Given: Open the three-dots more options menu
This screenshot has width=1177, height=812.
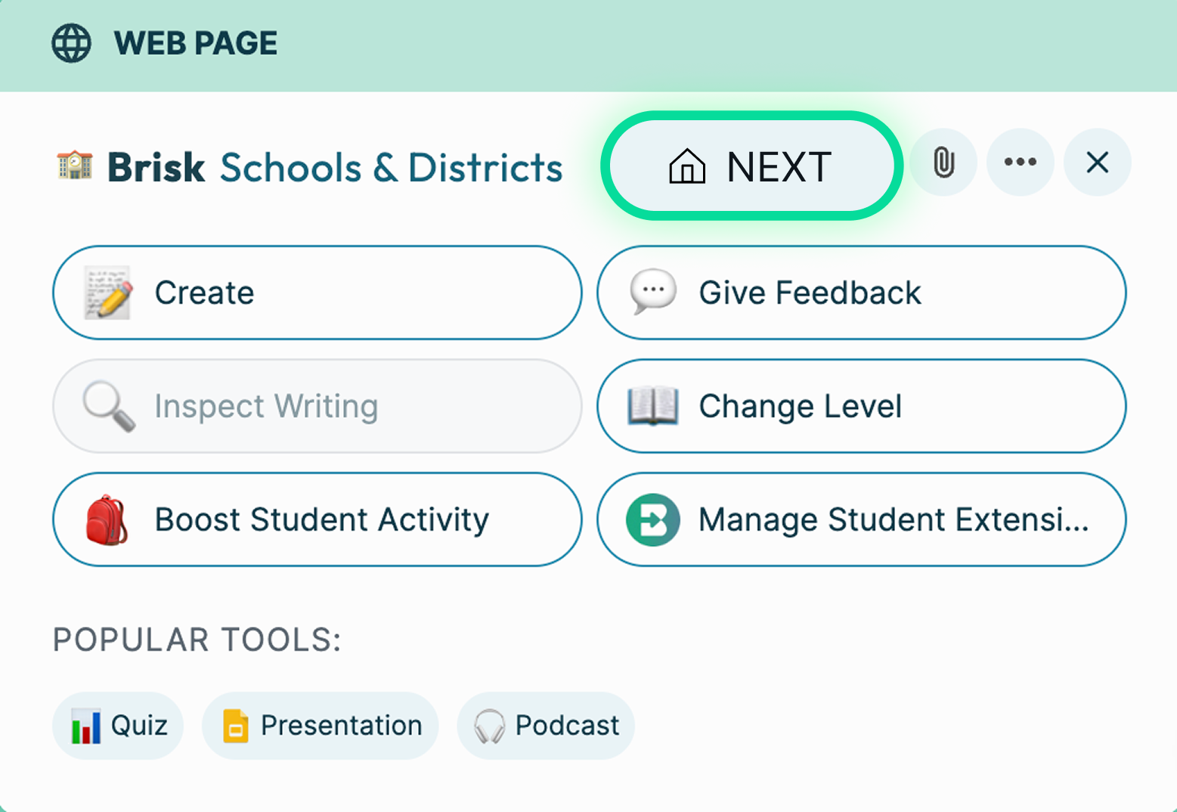Looking at the screenshot, I should pos(1021,163).
